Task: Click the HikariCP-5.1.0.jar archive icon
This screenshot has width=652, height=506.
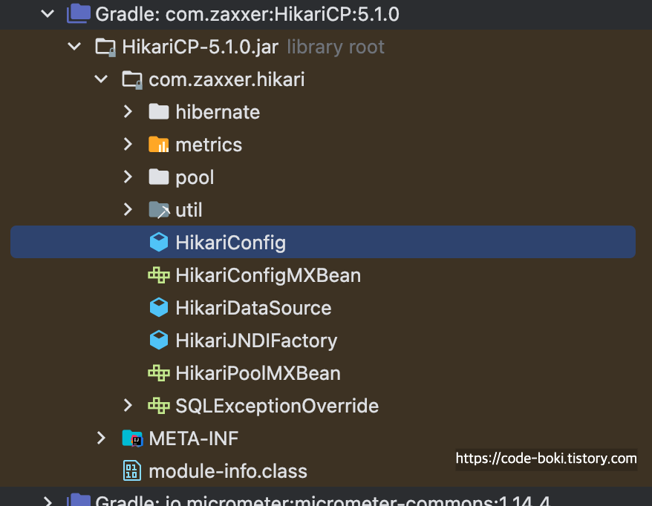Action: 105,47
